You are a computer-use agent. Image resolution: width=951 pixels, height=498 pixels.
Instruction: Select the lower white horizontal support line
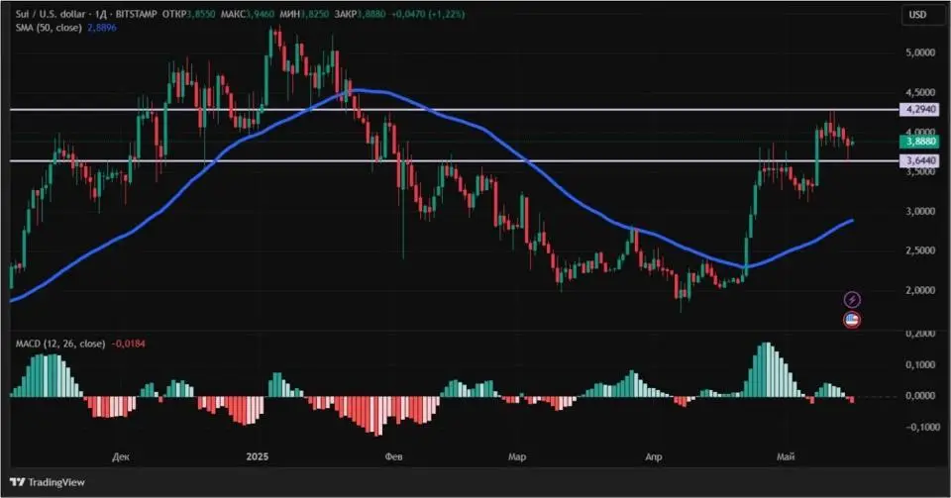(454, 160)
